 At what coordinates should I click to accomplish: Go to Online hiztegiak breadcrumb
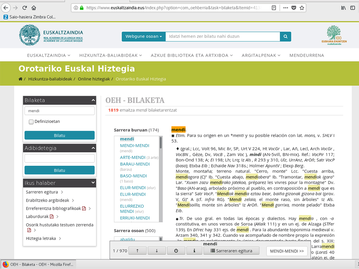[94, 79]
